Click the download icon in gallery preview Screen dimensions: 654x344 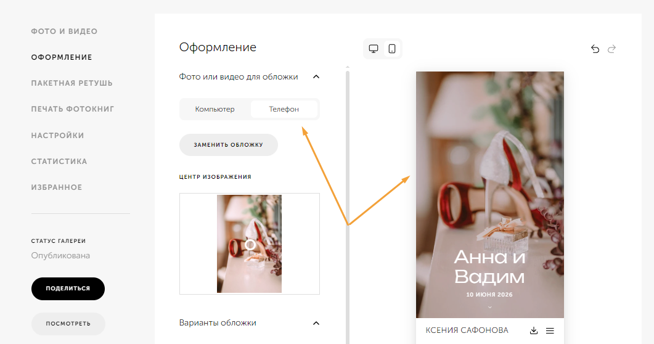533,330
